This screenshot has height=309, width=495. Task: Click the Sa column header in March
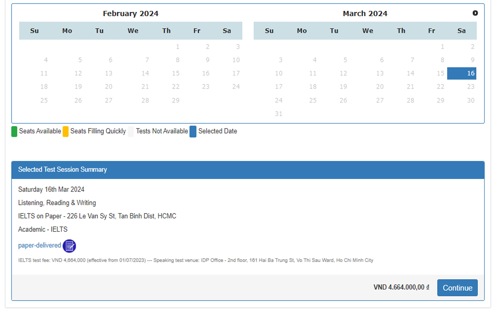pyautogui.click(x=461, y=31)
